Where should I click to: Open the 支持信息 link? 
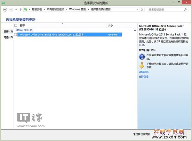tap(143, 77)
